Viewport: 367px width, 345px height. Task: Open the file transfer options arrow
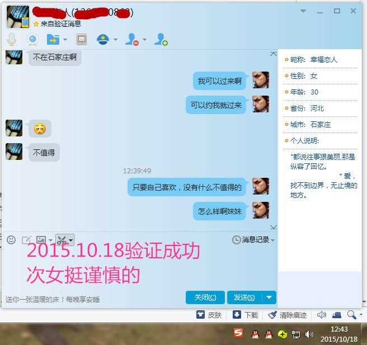(65, 40)
